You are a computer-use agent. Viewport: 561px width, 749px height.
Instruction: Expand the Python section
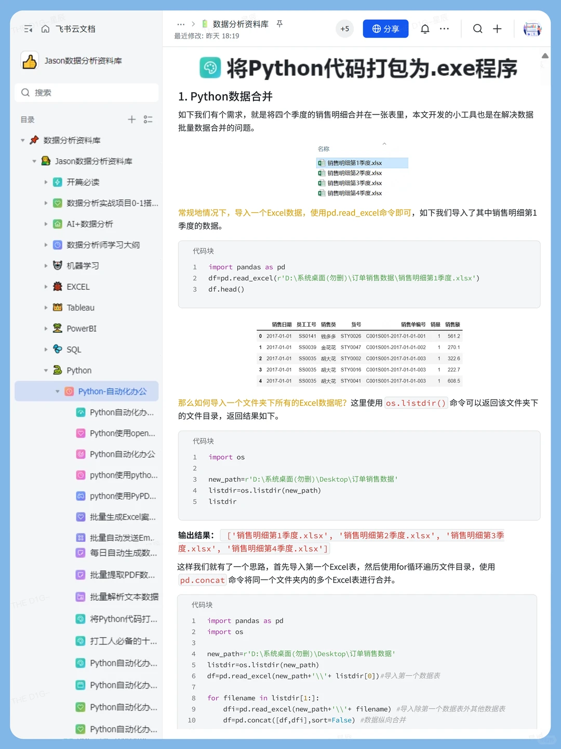(x=47, y=370)
